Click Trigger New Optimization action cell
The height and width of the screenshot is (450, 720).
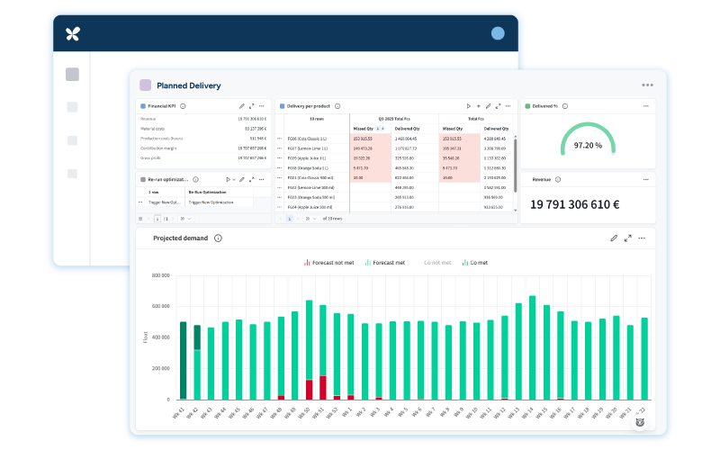[211, 202]
